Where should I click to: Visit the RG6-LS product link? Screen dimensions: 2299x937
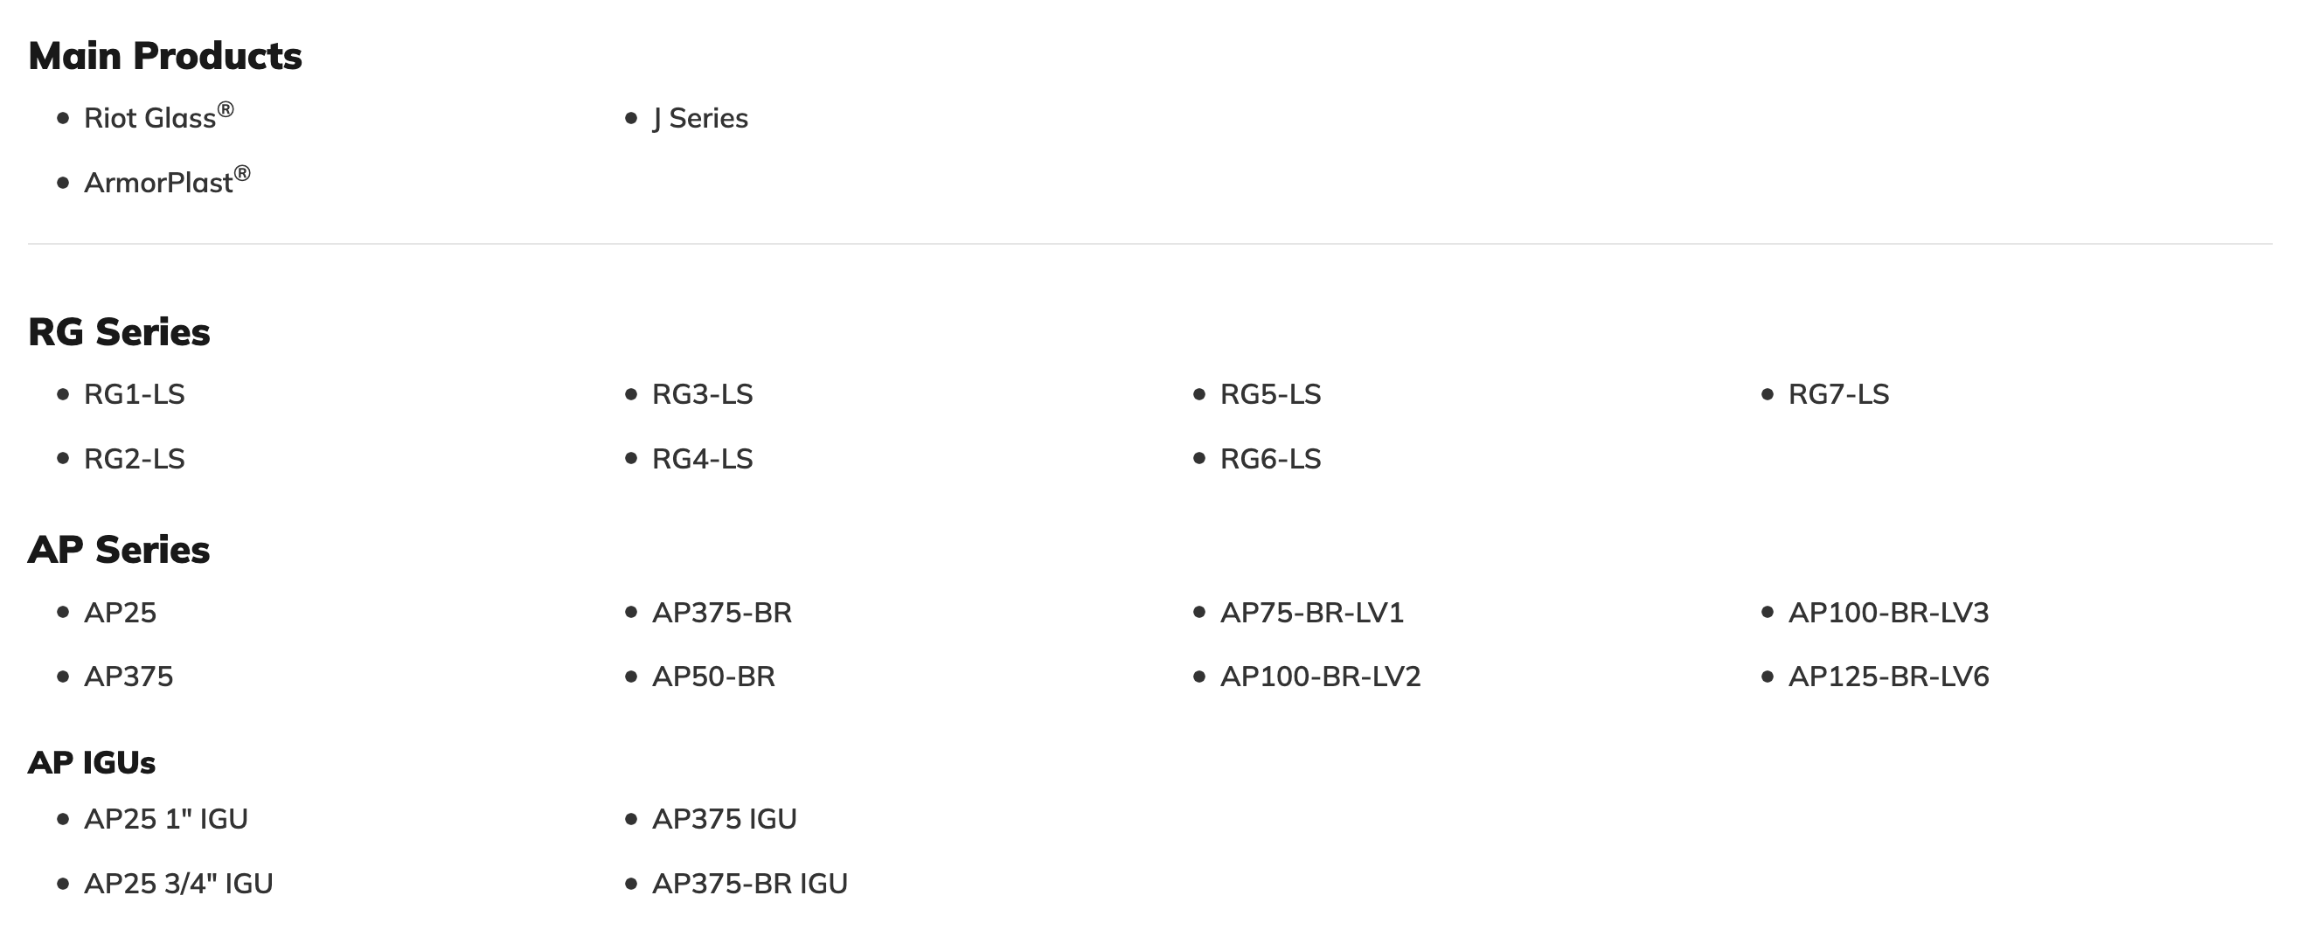point(1270,459)
